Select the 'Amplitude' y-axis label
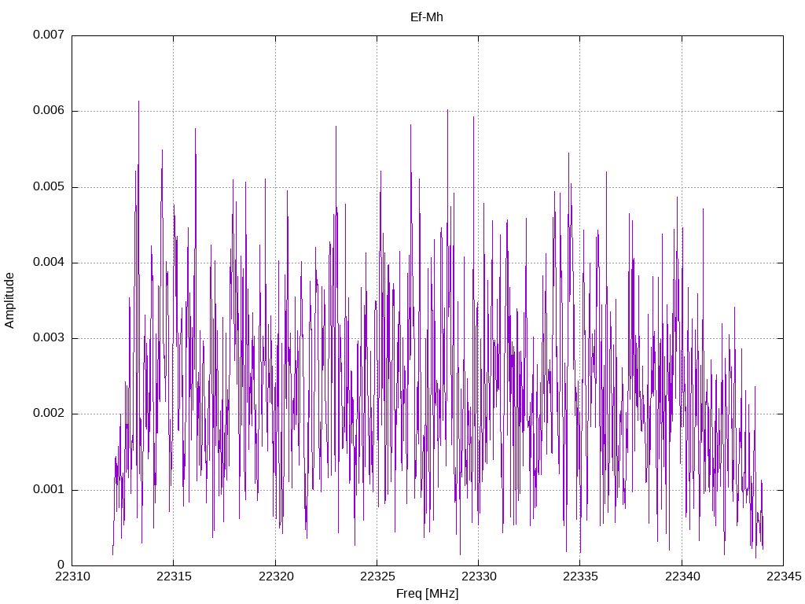The width and height of the screenshot is (805, 604). (x=9, y=300)
